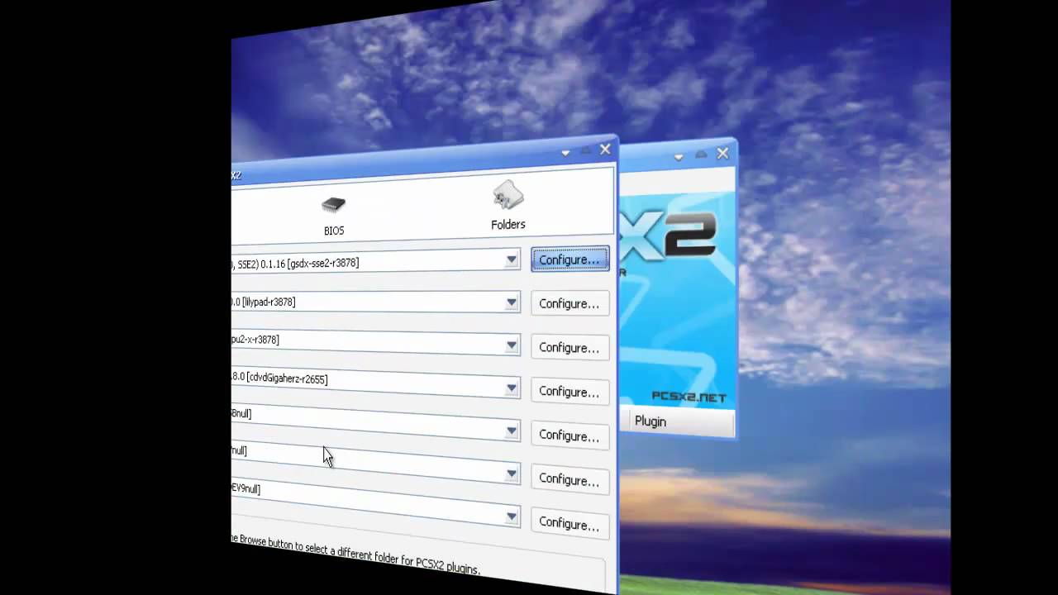Screen dimensions: 1058x595
Task: Open the Folders tab with folder icon
Action: tap(508, 207)
